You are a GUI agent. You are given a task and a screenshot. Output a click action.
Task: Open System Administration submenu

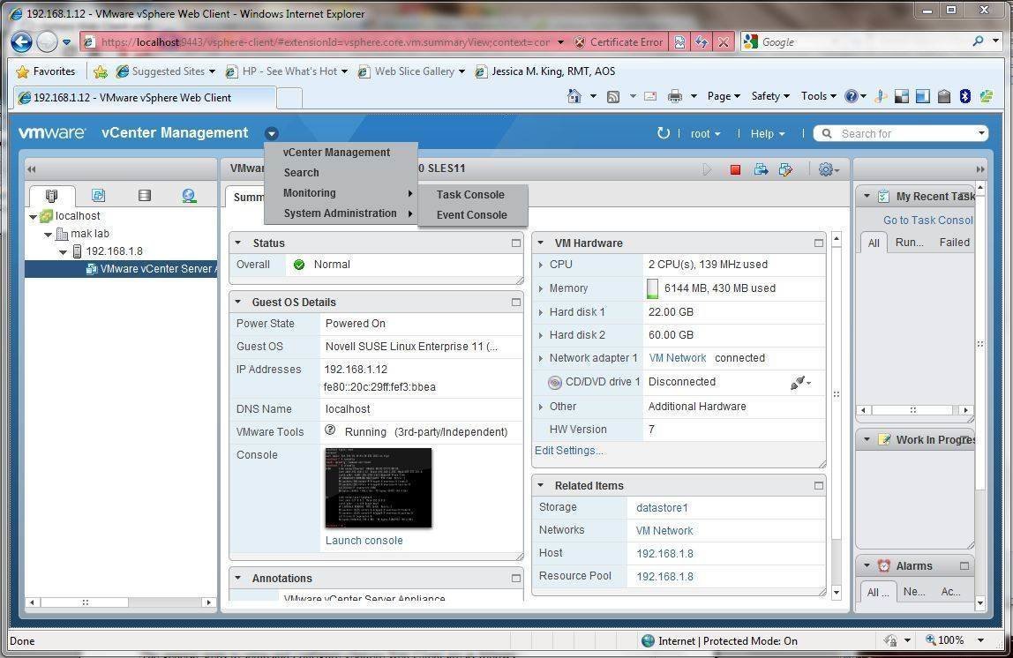(341, 213)
